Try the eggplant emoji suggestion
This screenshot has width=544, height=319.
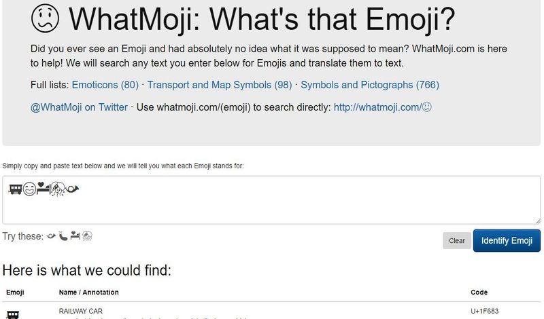(63, 236)
